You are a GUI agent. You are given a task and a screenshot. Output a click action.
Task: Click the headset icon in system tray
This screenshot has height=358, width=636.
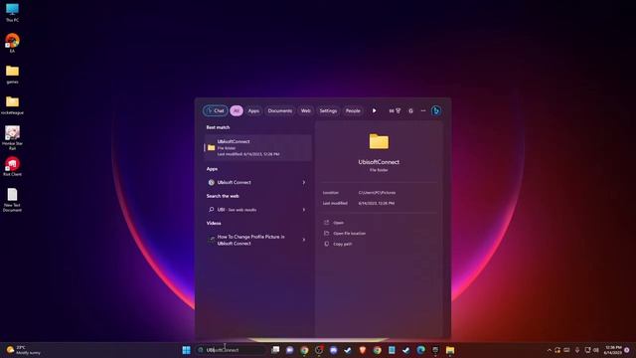pyautogui.click(x=557, y=350)
